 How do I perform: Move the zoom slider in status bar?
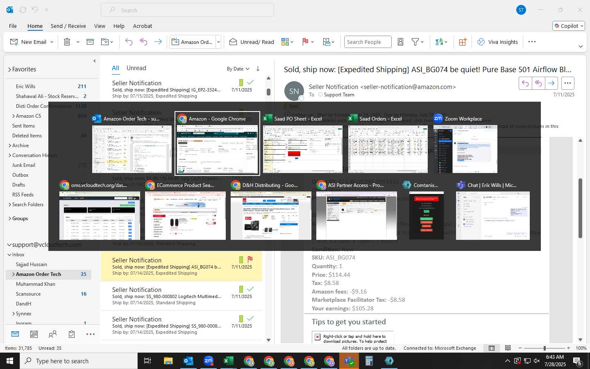tap(545, 348)
